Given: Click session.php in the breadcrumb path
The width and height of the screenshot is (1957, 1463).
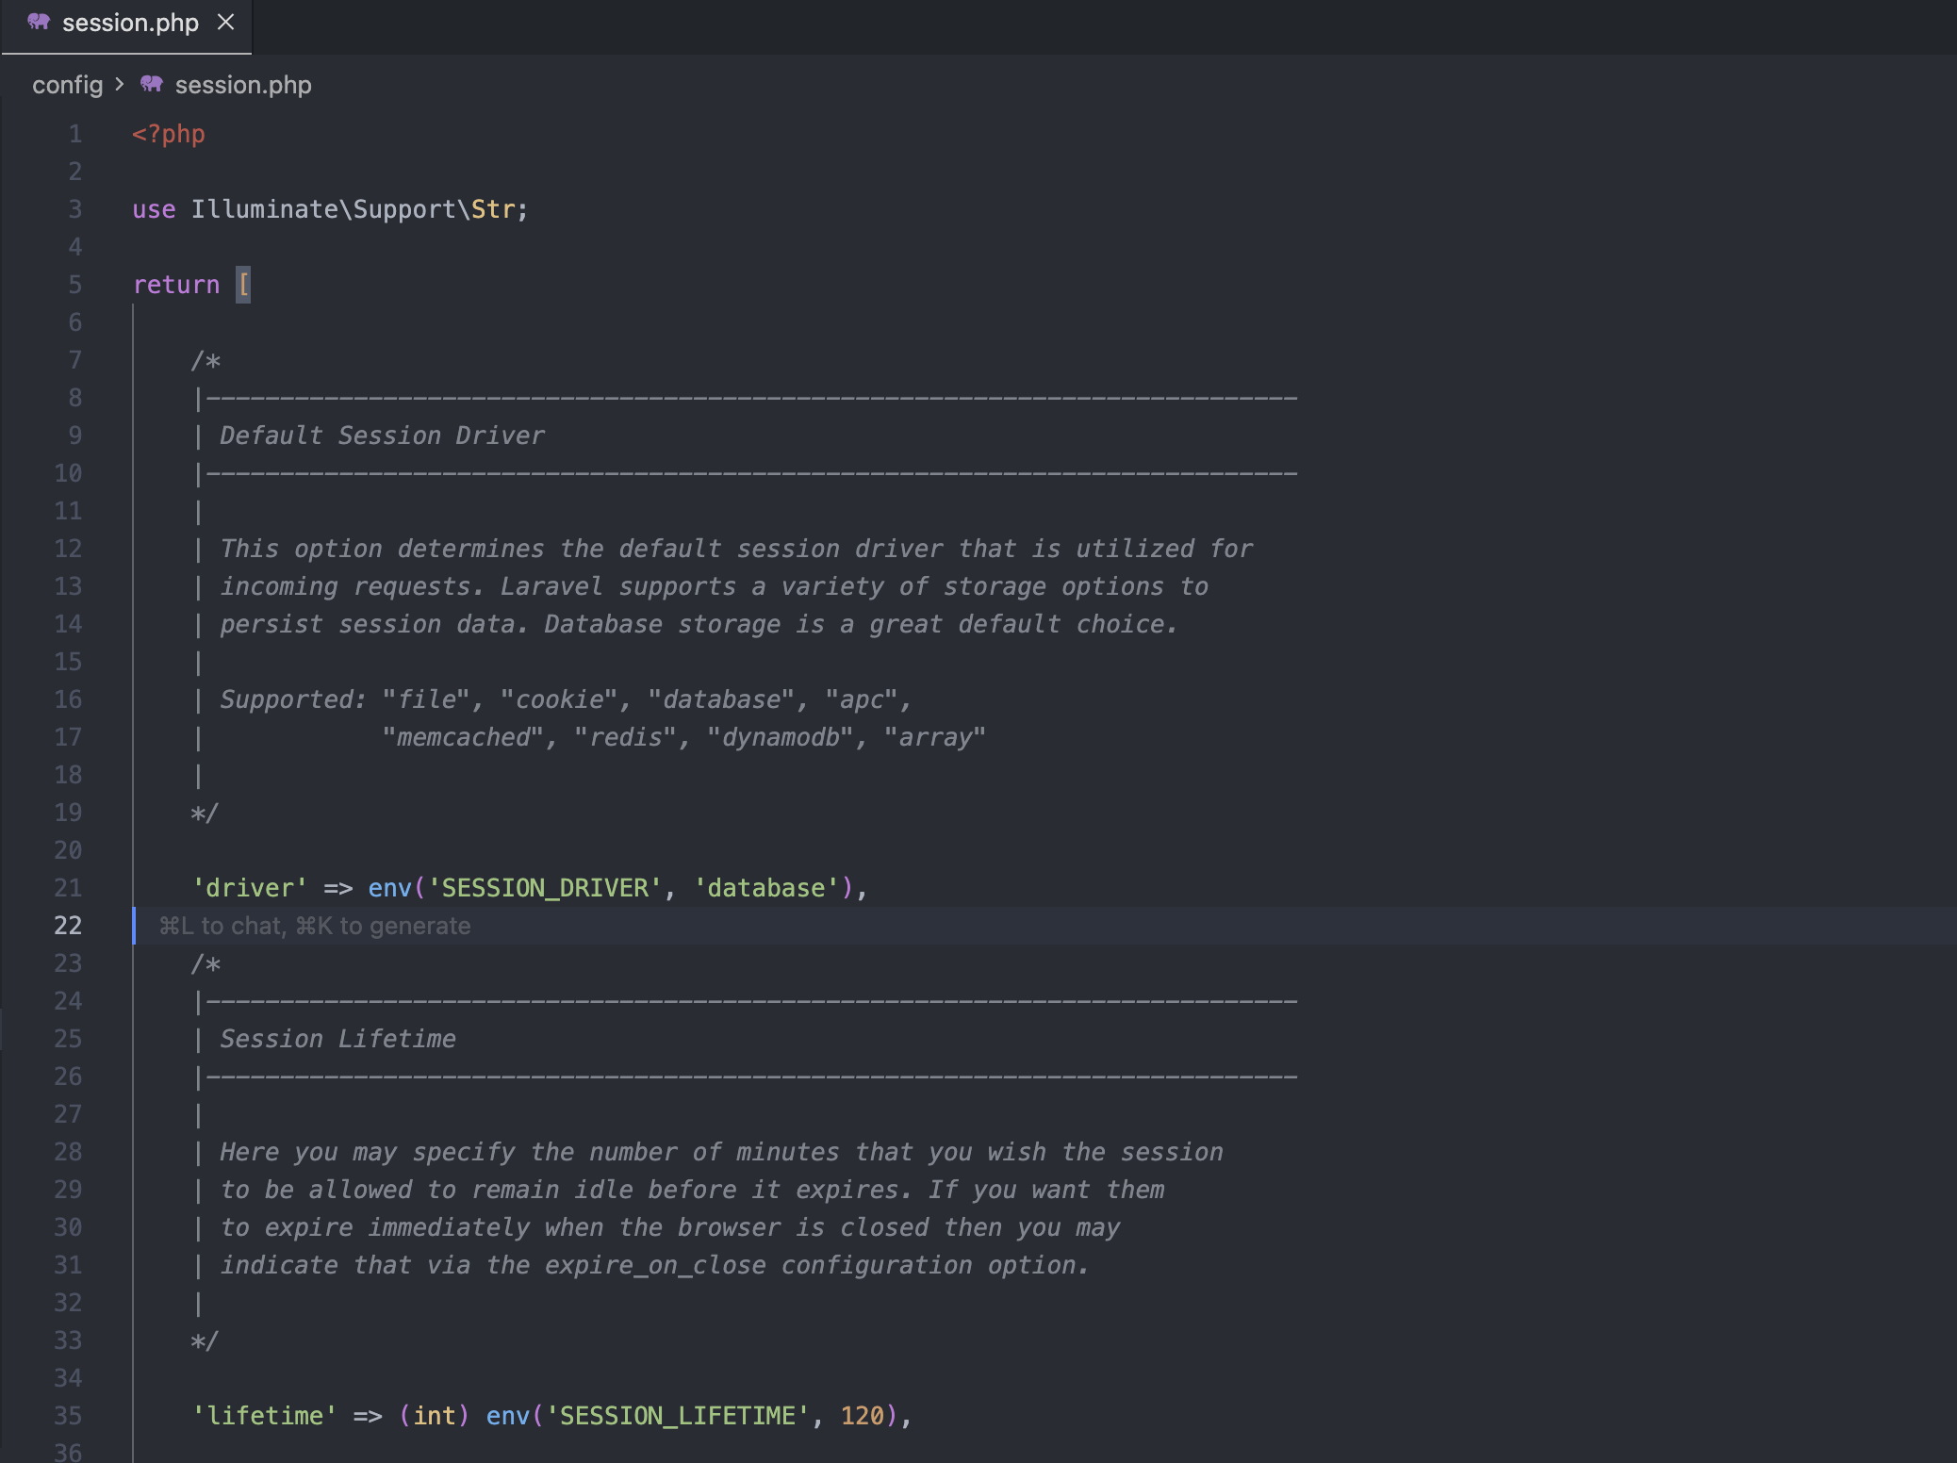Looking at the screenshot, I should [243, 85].
